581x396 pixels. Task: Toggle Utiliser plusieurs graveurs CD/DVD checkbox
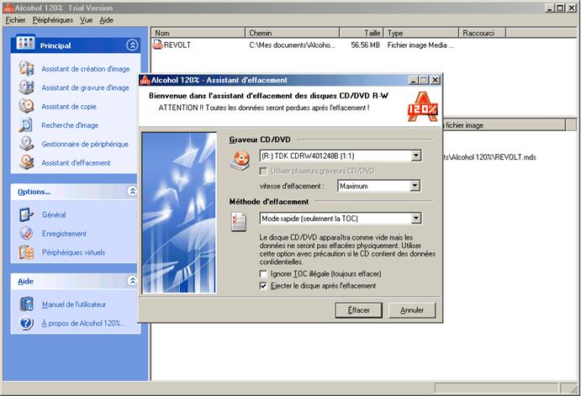(263, 171)
